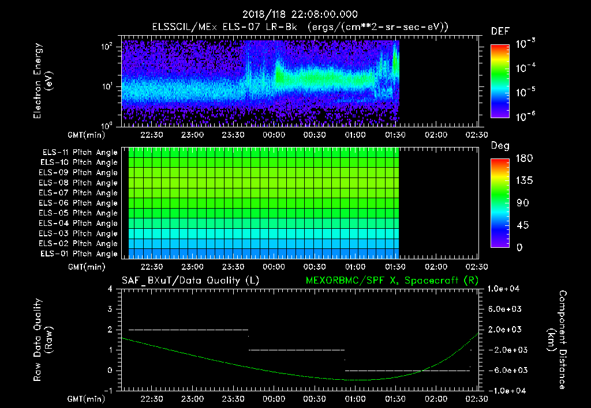Click the 22:30 time label under the data quality panel
Image resolution: width=591 pixels, height=408 pixels.
[152, 399]
